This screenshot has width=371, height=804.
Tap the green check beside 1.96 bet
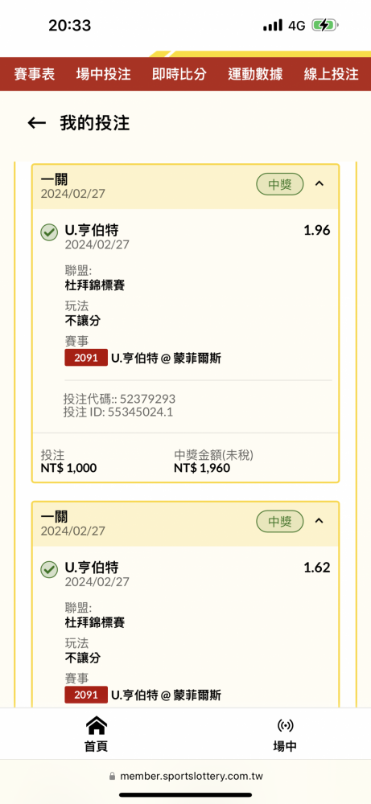click(x=49, y=233)
